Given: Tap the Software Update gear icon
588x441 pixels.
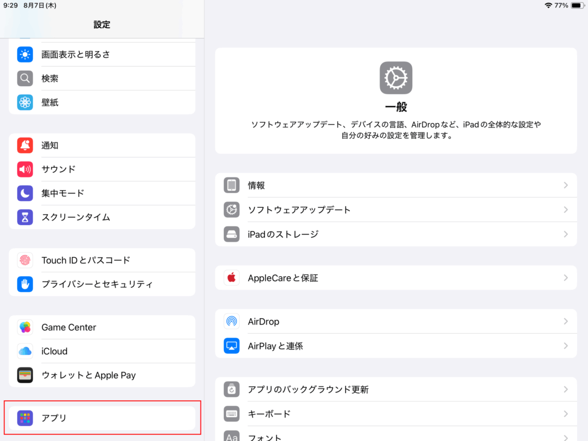Looking at the screenshot, I should point(231,210).
